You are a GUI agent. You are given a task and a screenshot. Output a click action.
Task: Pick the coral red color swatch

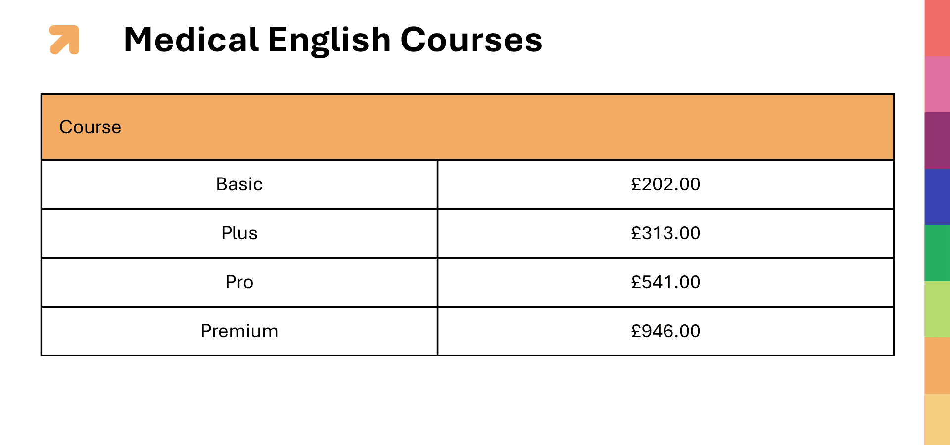point(937,28)
